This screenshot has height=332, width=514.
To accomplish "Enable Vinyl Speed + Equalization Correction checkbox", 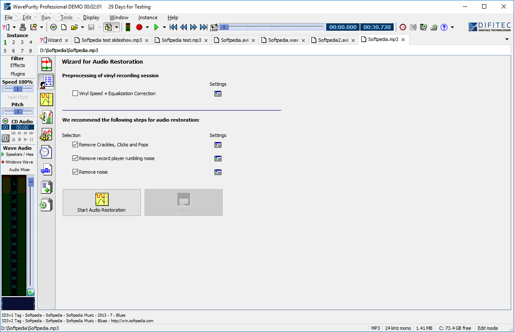I will pyautogui.click(x=76, y=93).
